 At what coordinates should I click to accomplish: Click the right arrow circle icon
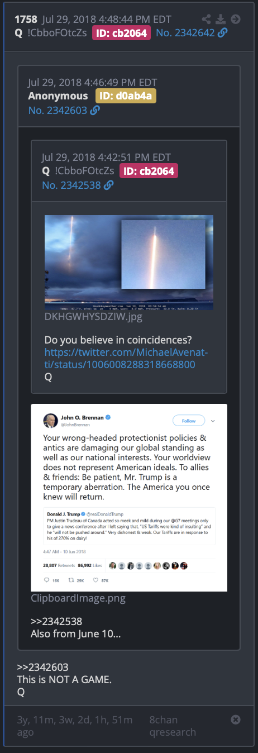pos(236,19)
